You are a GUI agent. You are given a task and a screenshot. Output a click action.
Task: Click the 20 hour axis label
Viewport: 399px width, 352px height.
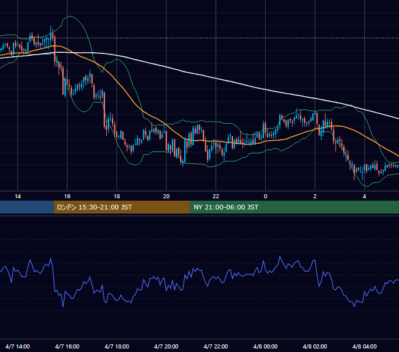[166, 197]
